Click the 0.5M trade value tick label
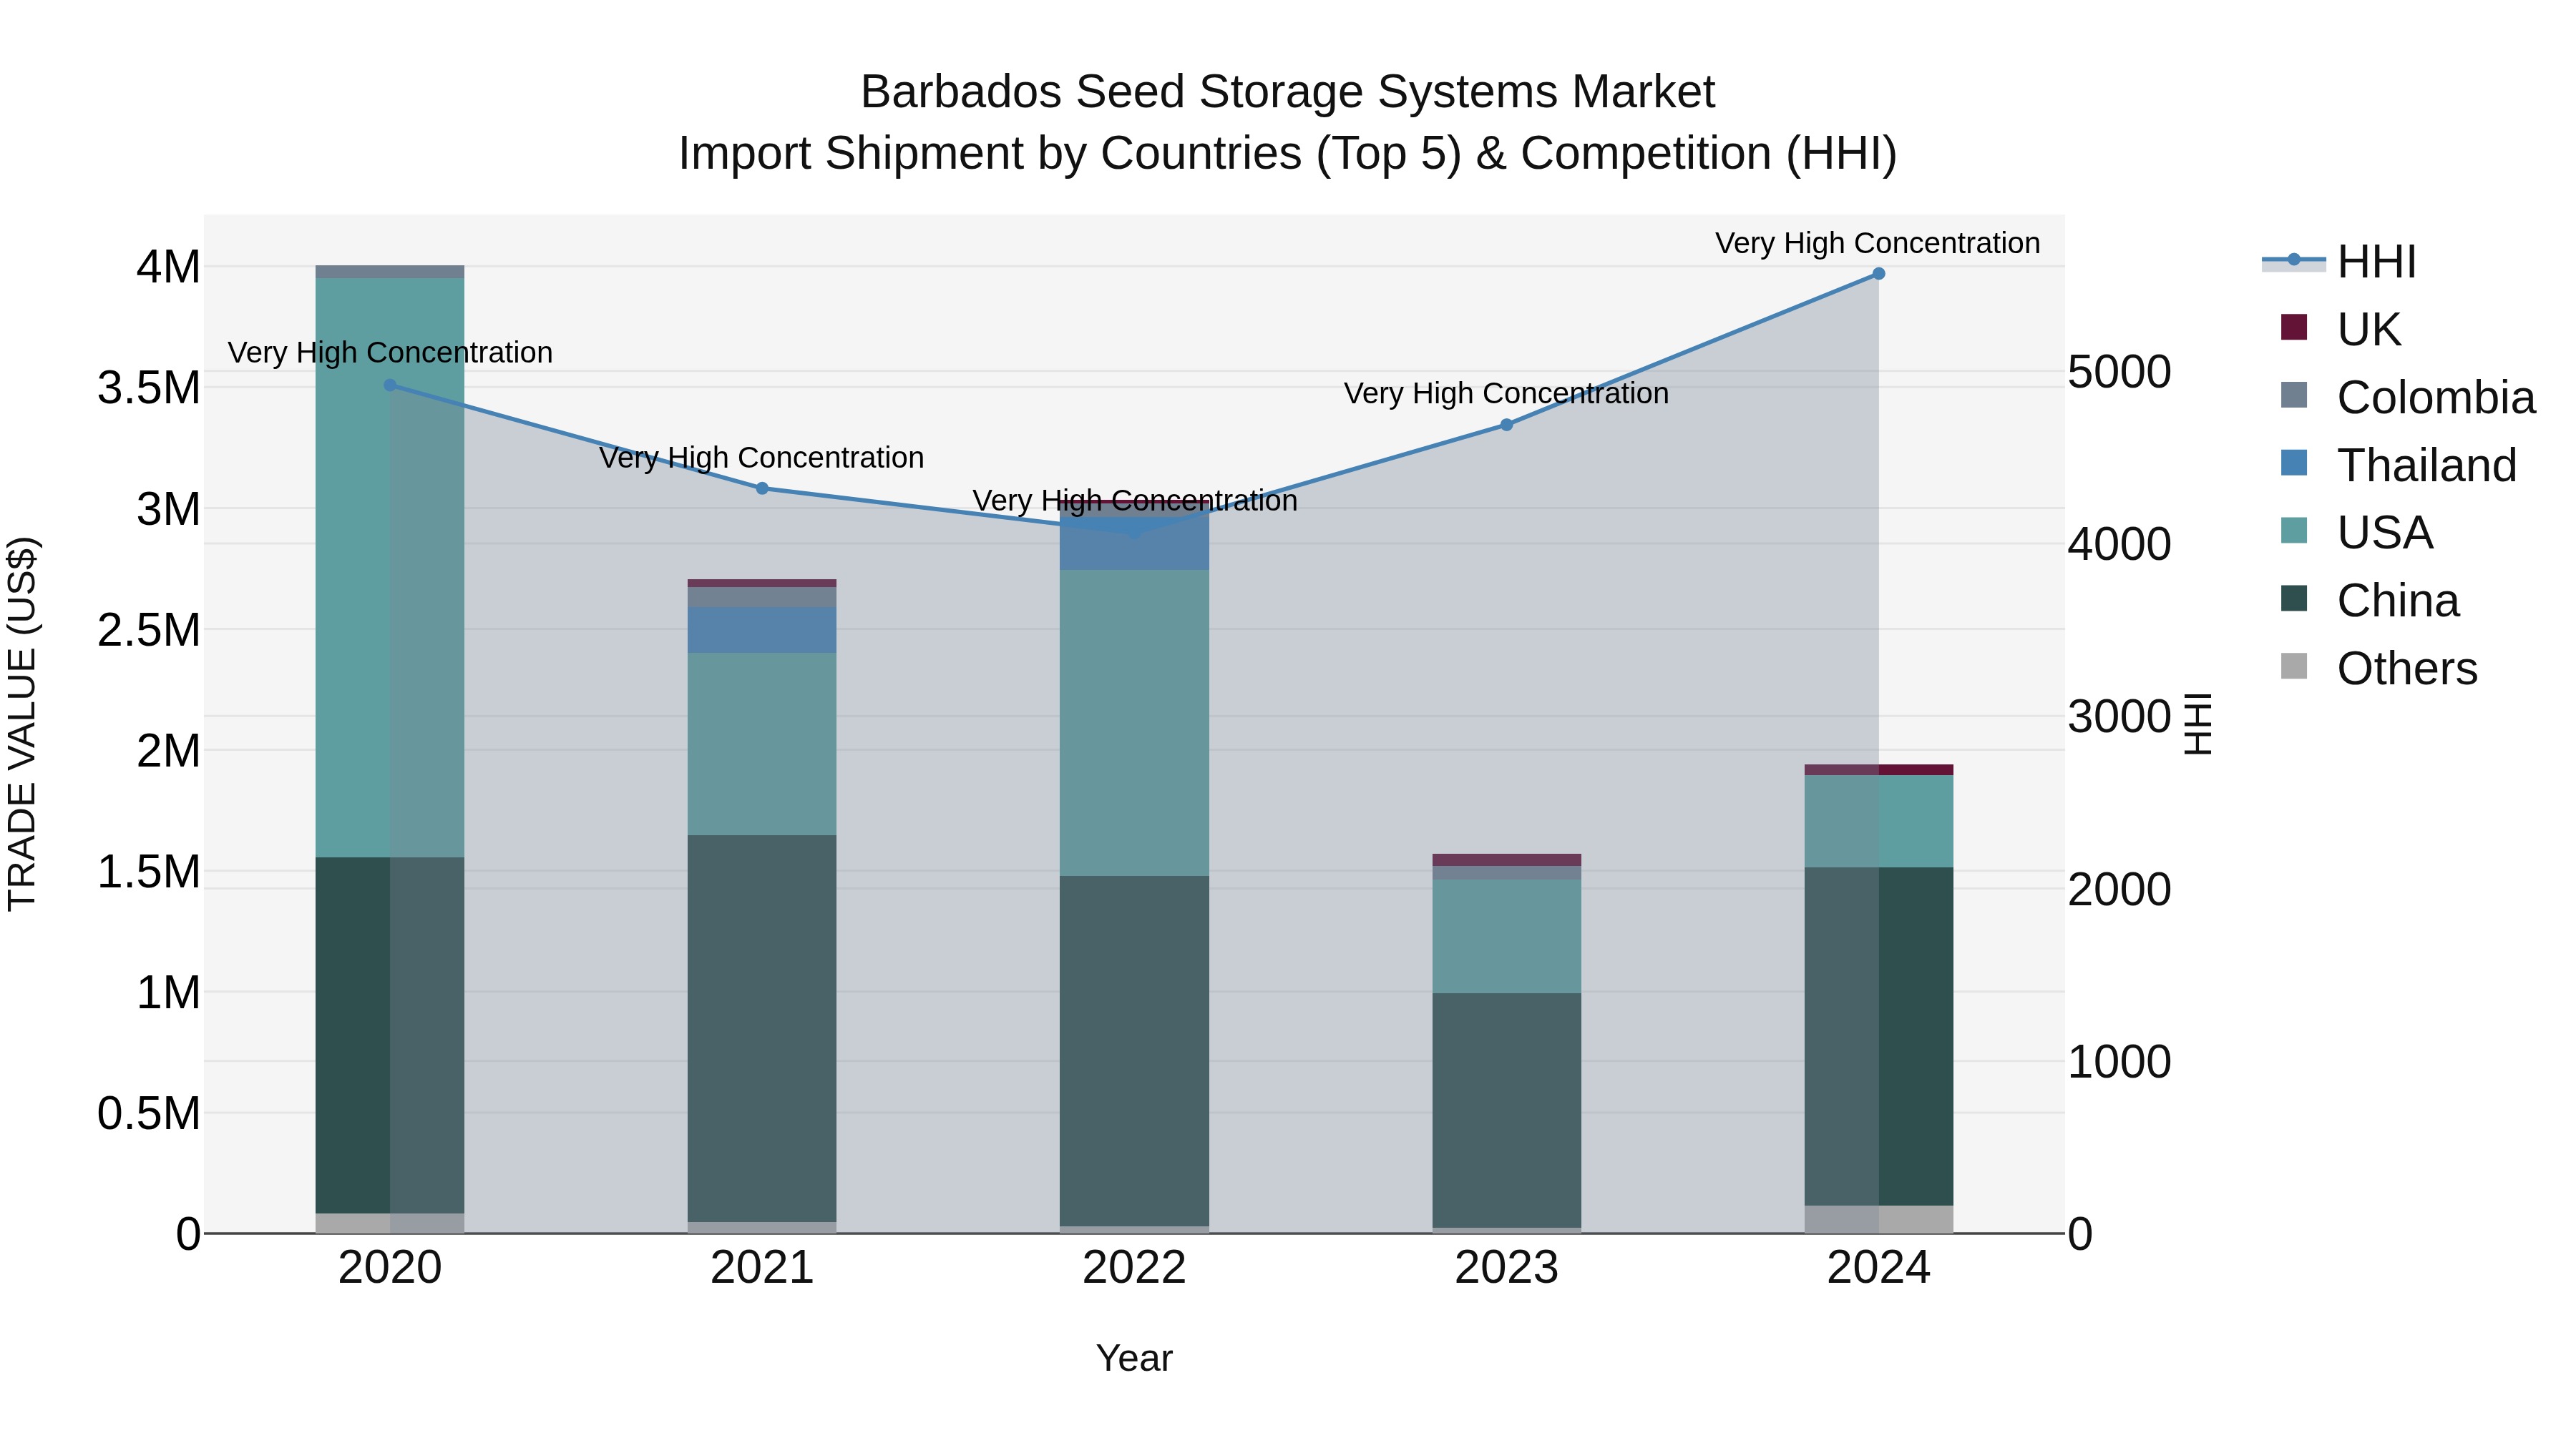Viewport: 2576px width, 1448px height. point(149,1113)
